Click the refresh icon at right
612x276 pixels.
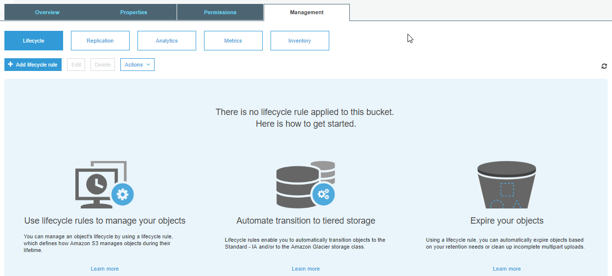(604, 66)
